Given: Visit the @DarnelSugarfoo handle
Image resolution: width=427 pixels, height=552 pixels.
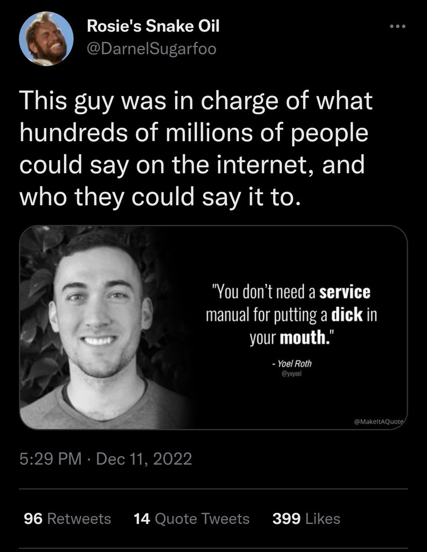Looking at the screenshot, I should 151,49.
